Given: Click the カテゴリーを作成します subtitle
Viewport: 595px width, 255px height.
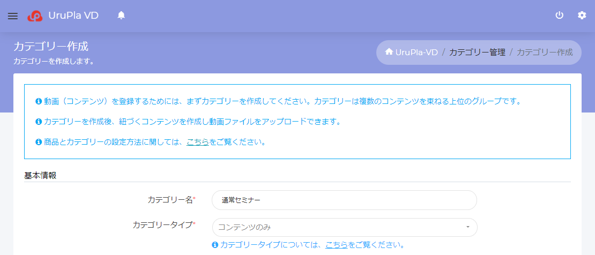Looking at the screenshot, I should pyautogui.click(x=54, y=61).
